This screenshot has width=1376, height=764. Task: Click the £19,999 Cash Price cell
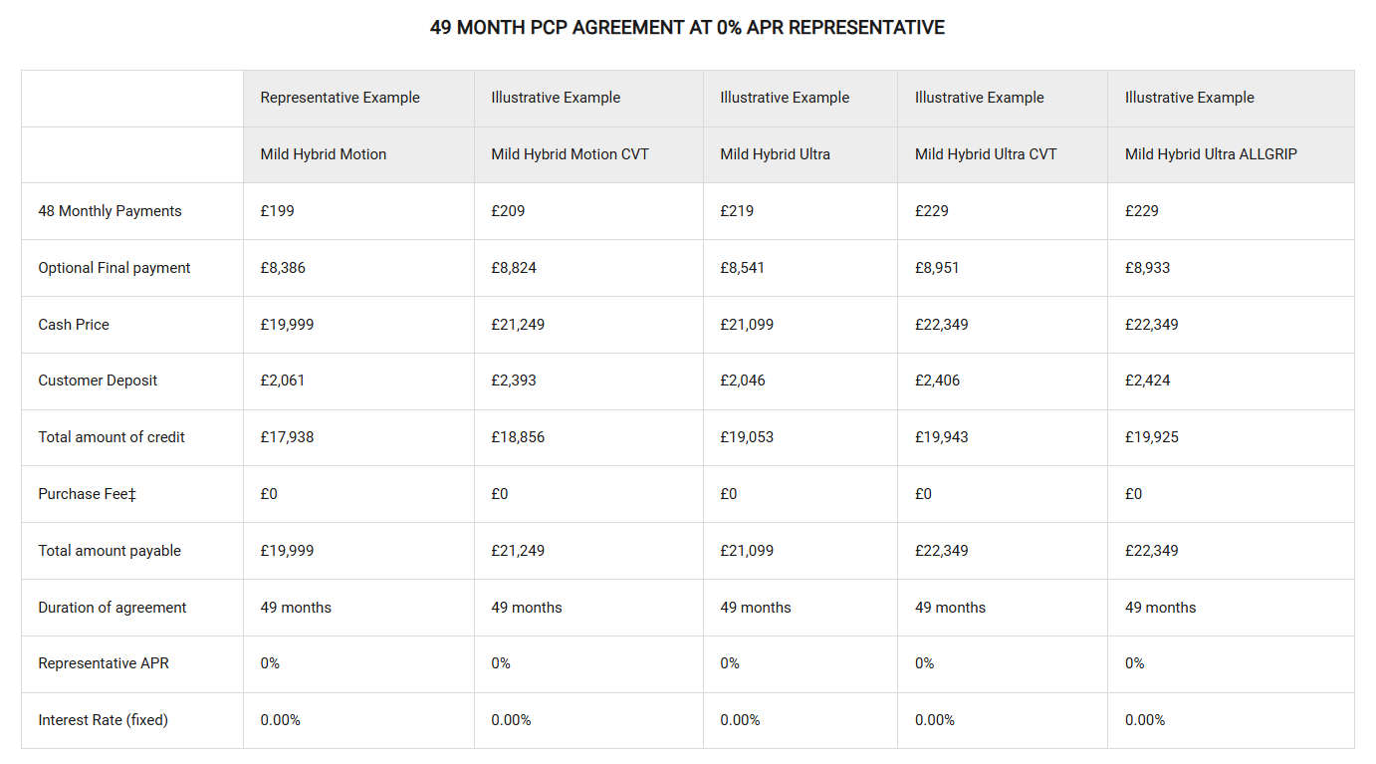(287, 325)
